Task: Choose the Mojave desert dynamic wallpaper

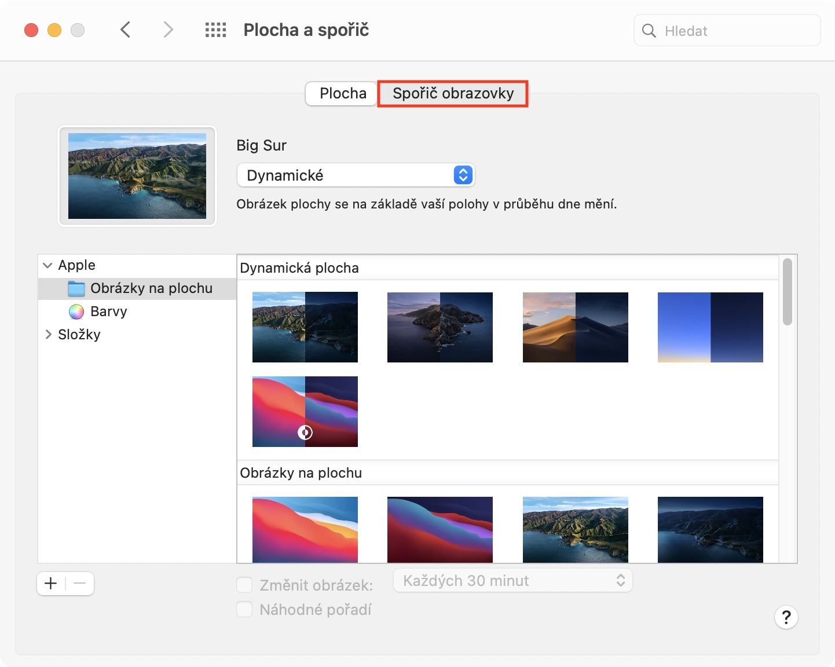Action: pyautogui.click(x=575, y=328)
